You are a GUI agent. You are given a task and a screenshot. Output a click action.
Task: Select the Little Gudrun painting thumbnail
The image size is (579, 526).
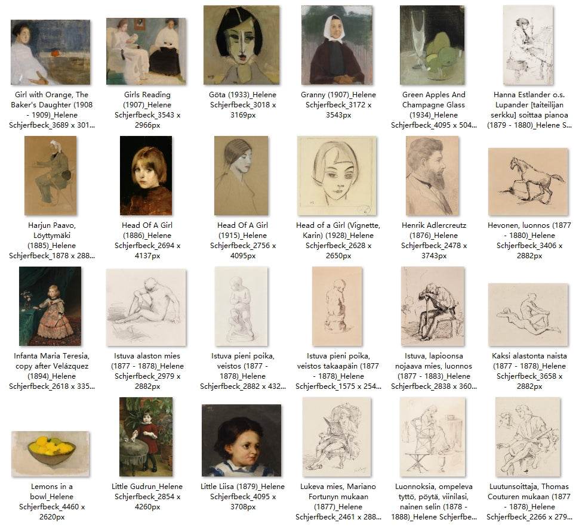[x=146, y=437]
